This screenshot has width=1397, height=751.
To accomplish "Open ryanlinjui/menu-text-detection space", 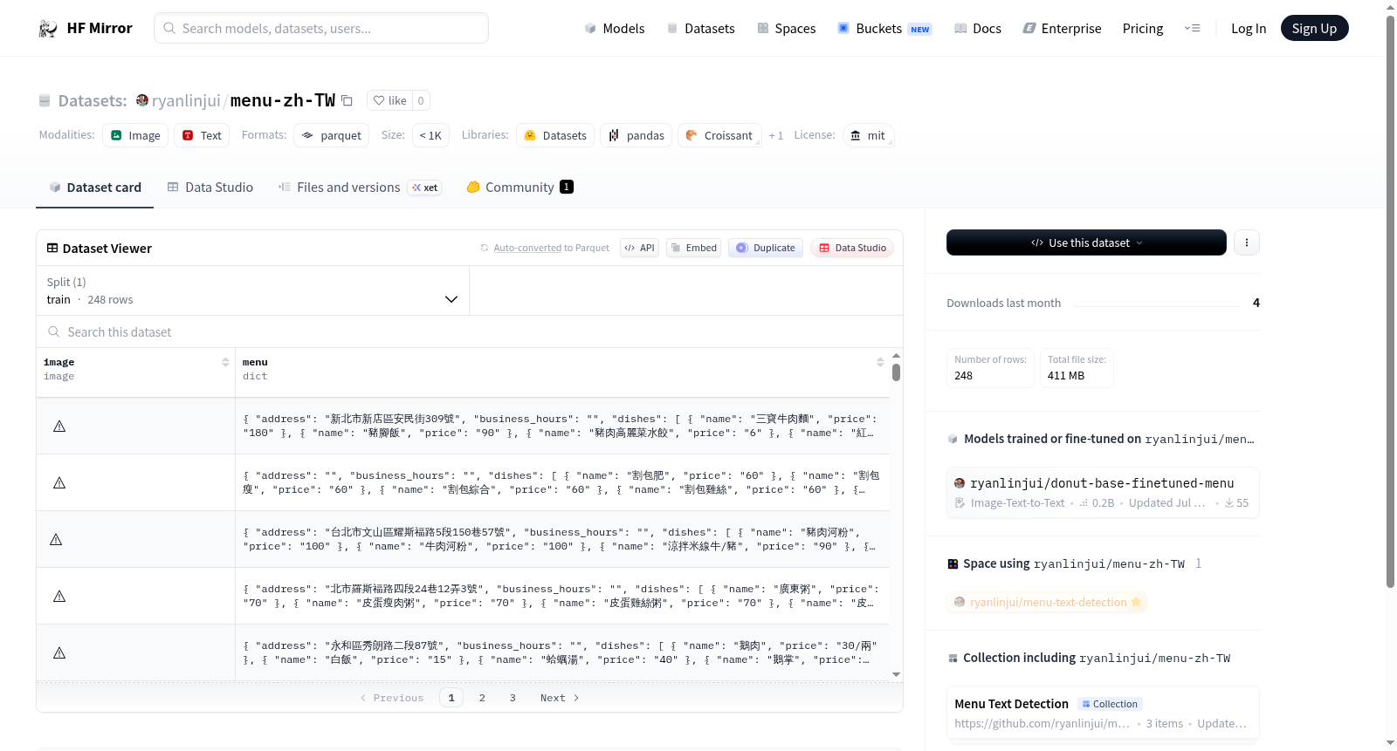I will pos(1047,602).
